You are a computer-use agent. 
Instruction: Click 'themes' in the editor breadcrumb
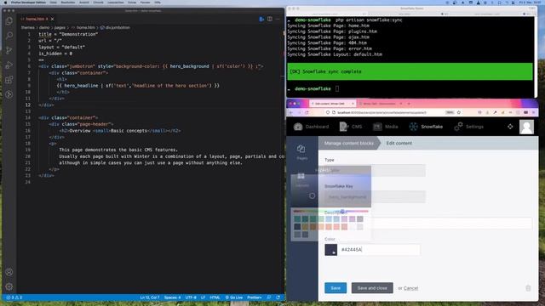(28, 27)
